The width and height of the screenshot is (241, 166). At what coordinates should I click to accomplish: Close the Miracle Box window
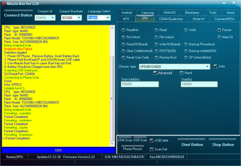(x=234, y=2)
